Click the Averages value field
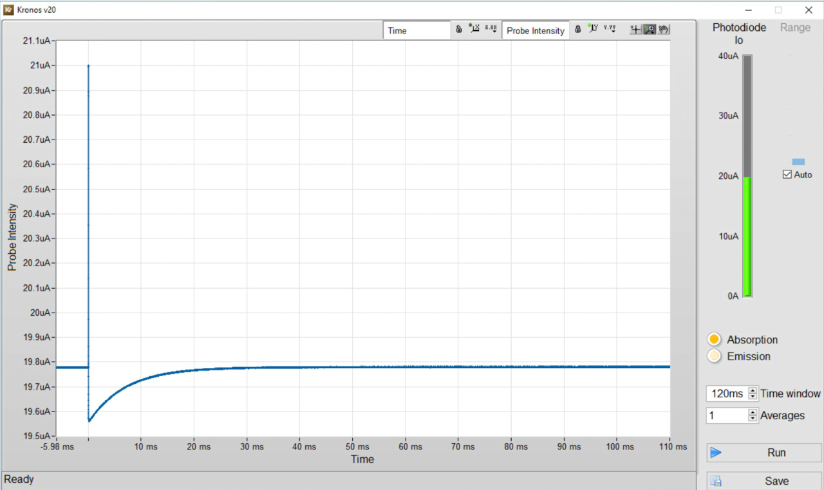824x490 pixels. point(727,415)
